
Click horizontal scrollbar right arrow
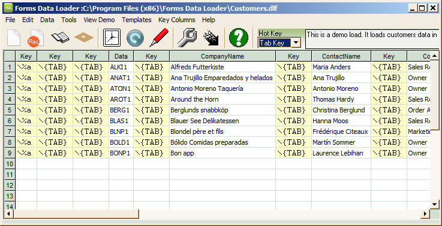click(x=425, y=214)
